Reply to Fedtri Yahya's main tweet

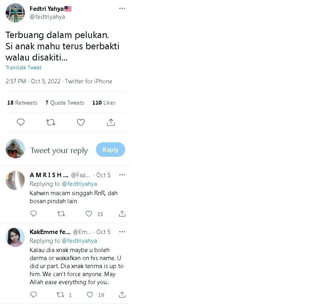tap(21, 122)
